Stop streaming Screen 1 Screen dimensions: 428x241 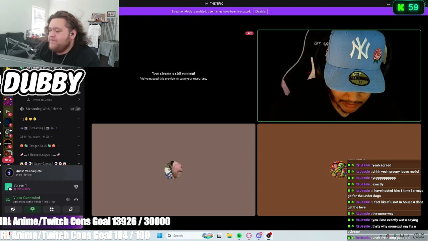point(76,186)
